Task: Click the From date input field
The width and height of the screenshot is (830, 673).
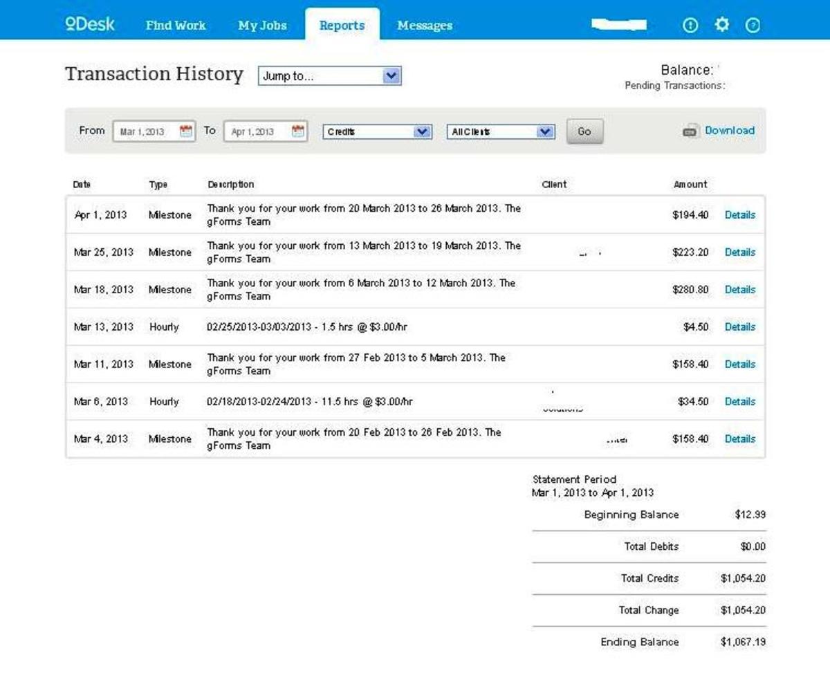Action: pos(145,131)
